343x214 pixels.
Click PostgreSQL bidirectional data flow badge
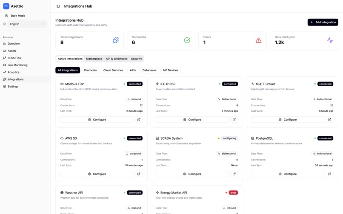click(x=322, y=154)
